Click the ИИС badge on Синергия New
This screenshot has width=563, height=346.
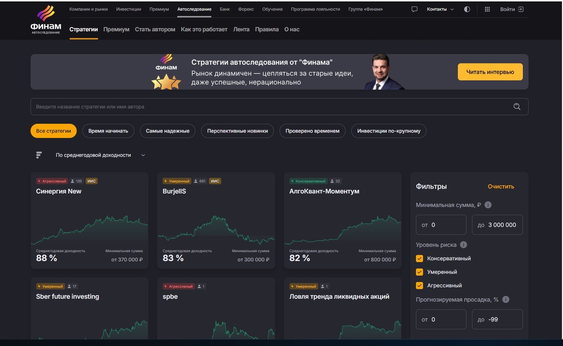click(91, 181)
